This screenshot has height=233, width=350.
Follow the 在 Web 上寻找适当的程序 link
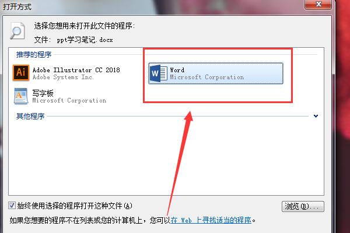click(x=211, y=221)
